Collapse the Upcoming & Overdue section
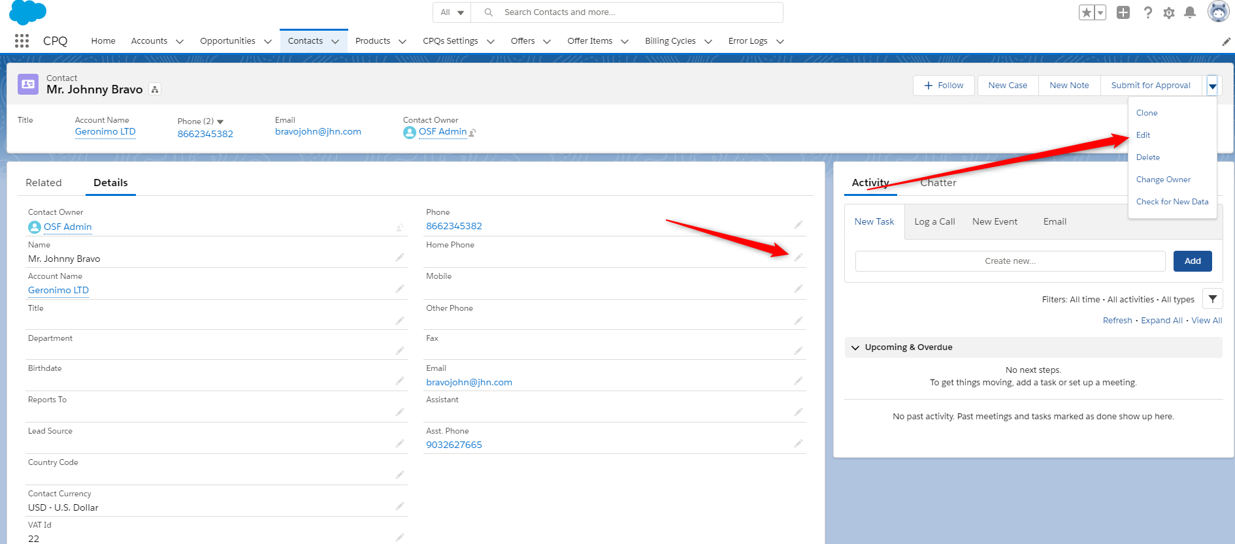This screenshot has height=544, width=1235. click(x=855, y=347)
